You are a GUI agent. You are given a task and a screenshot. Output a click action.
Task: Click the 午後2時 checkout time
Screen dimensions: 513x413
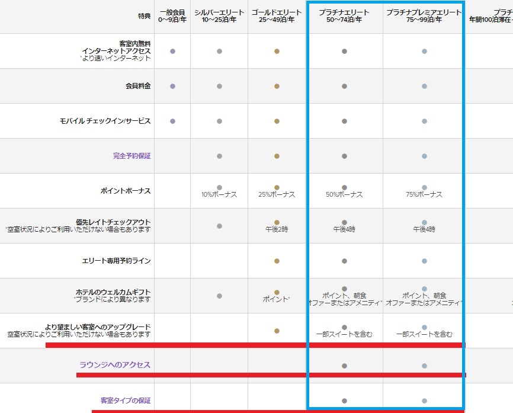coord(277,229)
